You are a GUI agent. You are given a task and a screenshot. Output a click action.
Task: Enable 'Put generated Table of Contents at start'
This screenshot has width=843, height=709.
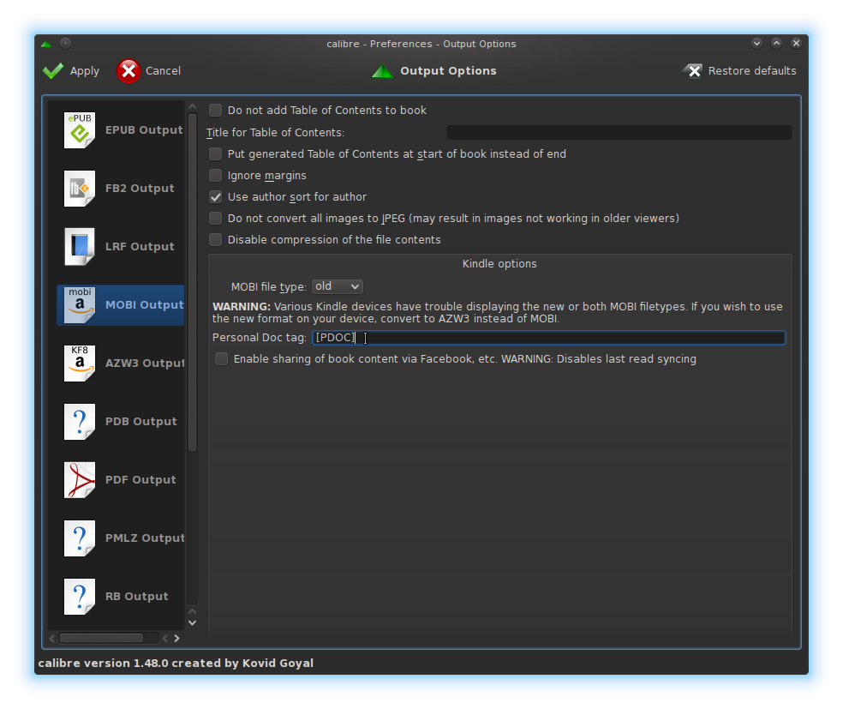point(216,154)
